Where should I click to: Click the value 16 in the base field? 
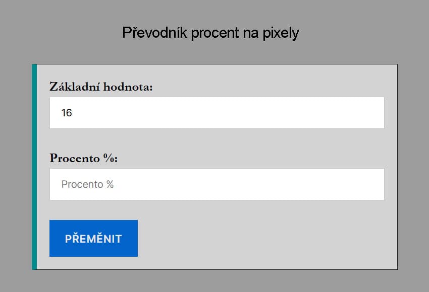(67, 113)
